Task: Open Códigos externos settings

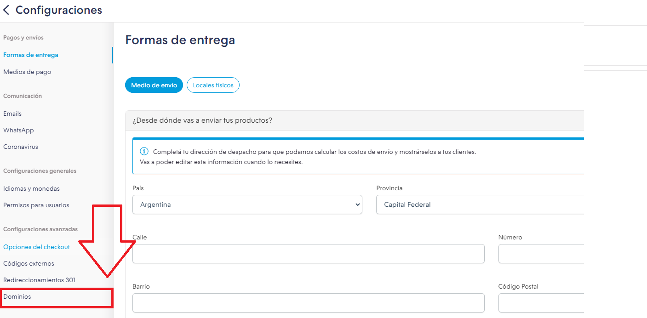Action: tap(29, 263)
